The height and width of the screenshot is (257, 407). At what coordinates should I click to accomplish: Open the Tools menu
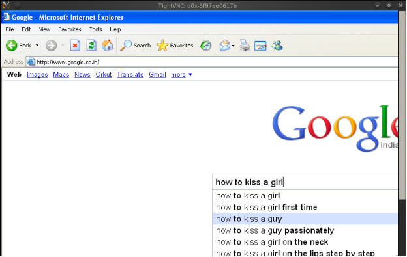95,29
